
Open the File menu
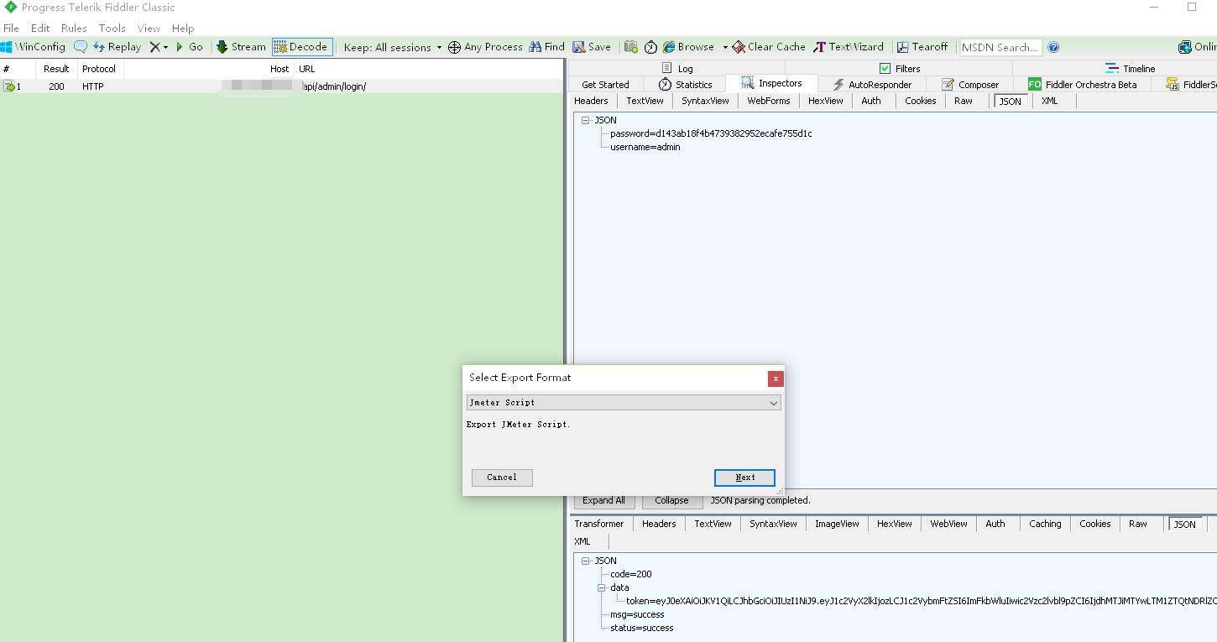tap(11, 28)
